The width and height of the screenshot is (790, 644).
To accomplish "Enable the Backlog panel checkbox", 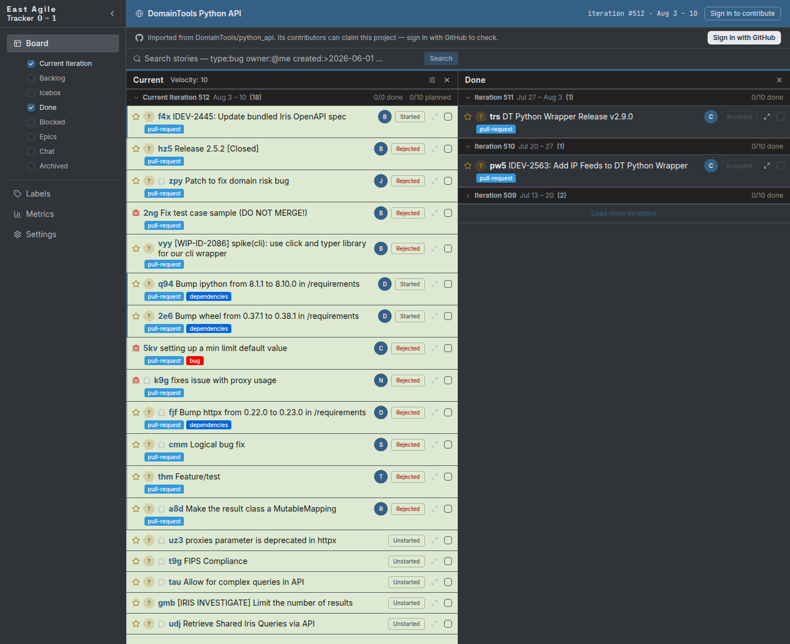I will pos(31,78).
